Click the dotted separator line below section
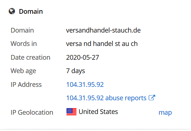The width and height of the screenshot is (191, 131). point(95,129)
